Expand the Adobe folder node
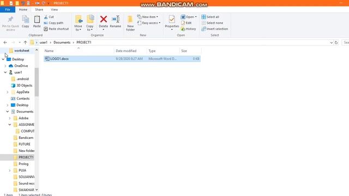This screenshot has height=196, width=349. 10,118
